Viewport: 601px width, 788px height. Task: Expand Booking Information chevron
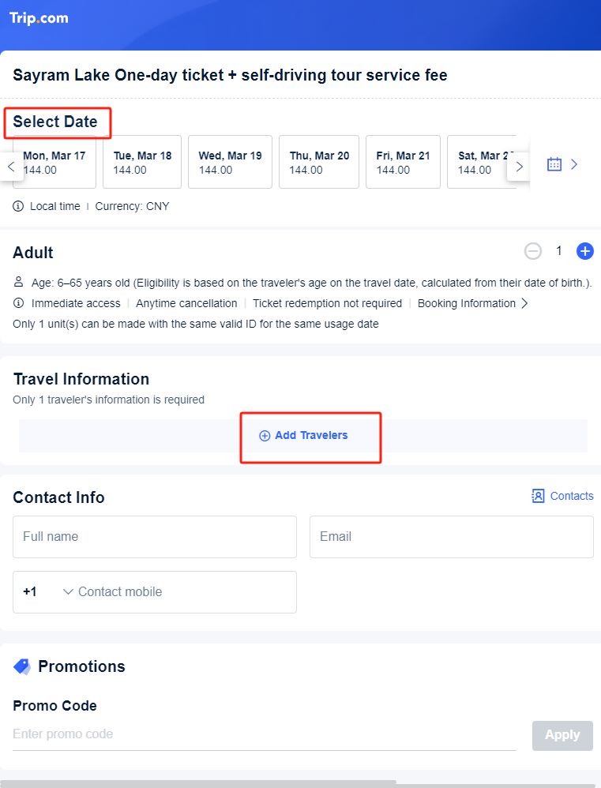[x=524, y=303]
